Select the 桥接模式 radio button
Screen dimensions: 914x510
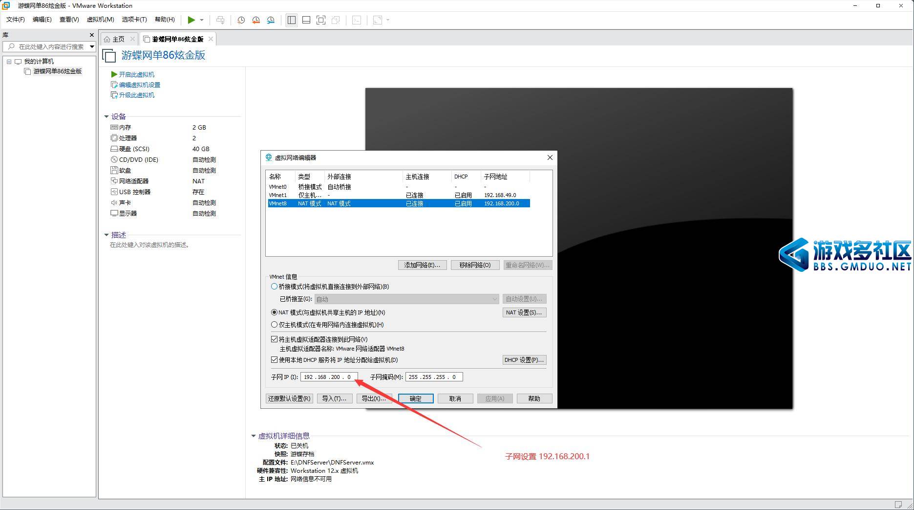275,287
